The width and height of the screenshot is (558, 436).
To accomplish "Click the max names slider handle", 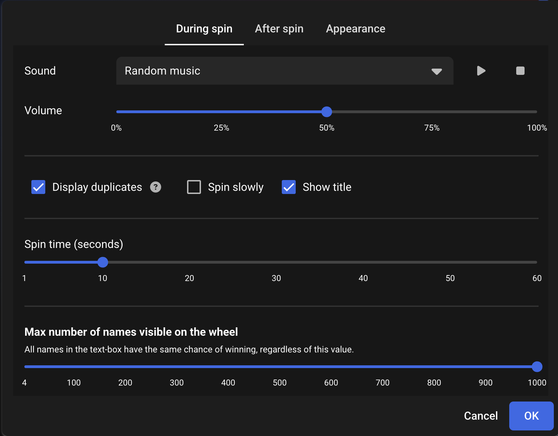I will (537, 367).
